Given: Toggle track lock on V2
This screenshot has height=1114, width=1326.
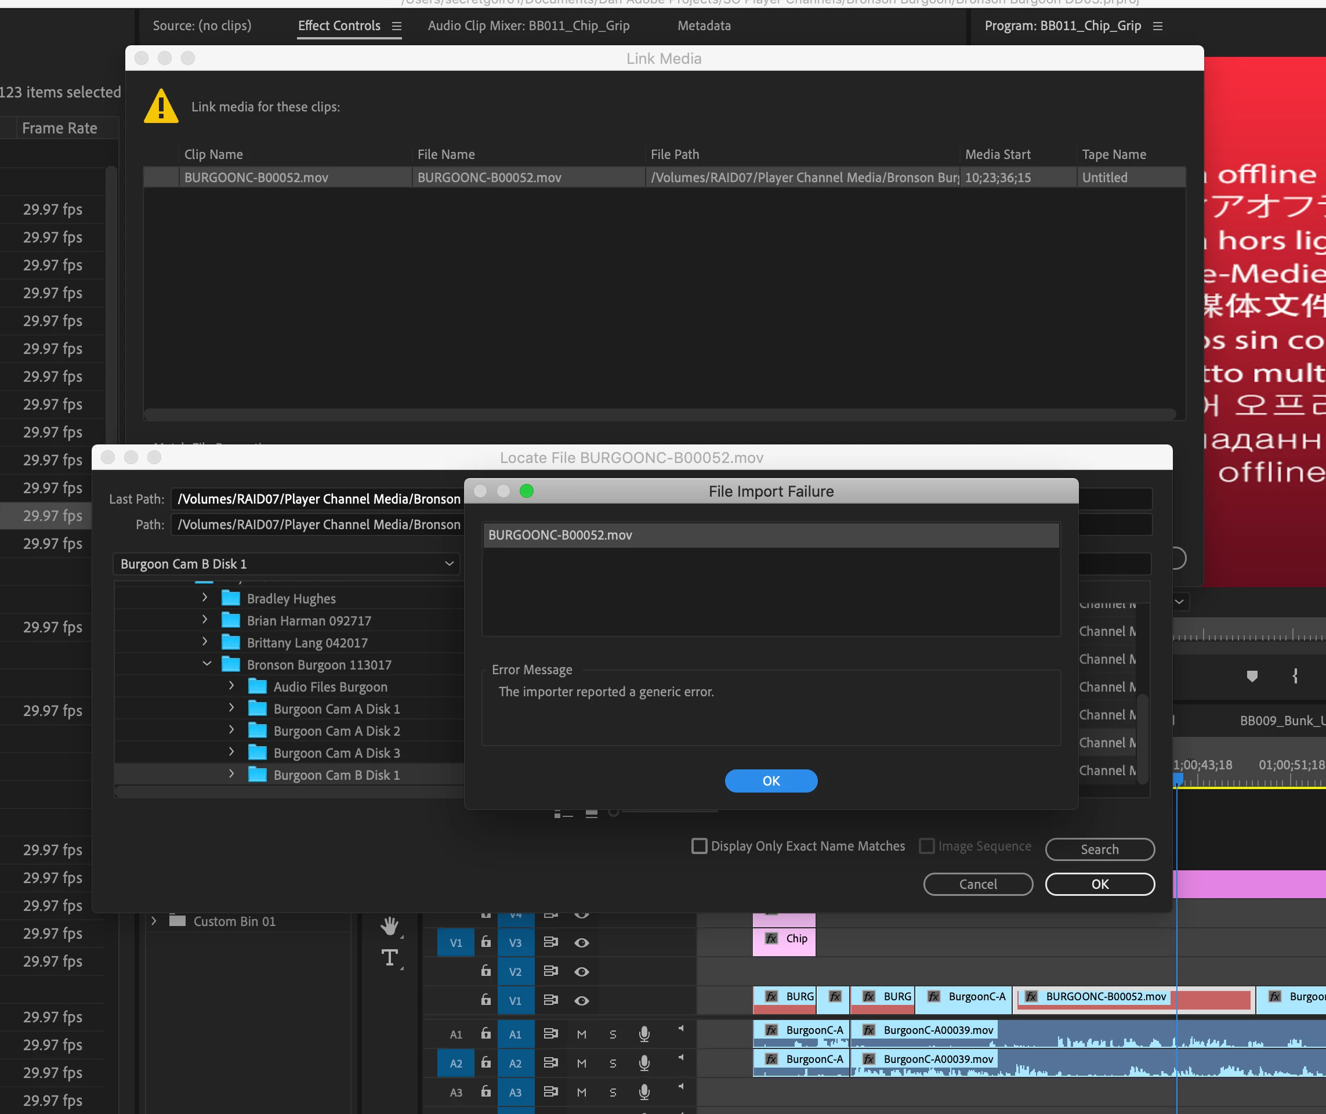Looking at the screenshot, I should (486, 971).
